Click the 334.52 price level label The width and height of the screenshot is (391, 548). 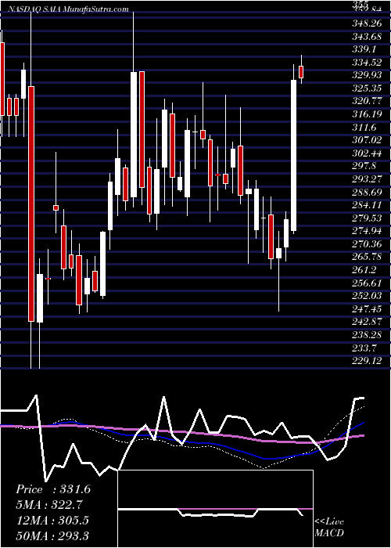pyautogui.click(x=366, y=62)
